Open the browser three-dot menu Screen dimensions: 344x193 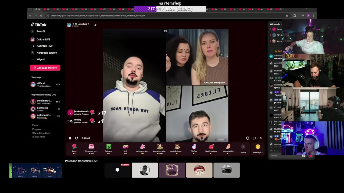pyautogui.click(x=313, y=16)
